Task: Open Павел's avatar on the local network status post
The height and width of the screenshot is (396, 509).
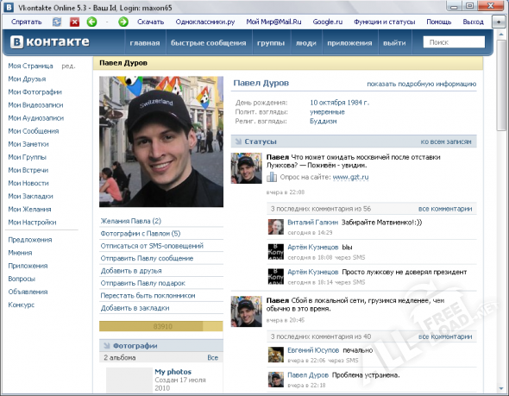Action: (247, 311)
